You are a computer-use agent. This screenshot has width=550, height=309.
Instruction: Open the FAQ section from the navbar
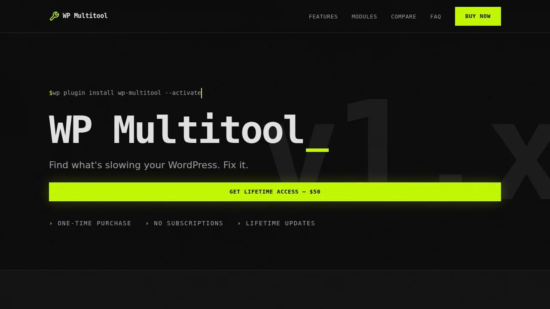[x=435, y=16]
